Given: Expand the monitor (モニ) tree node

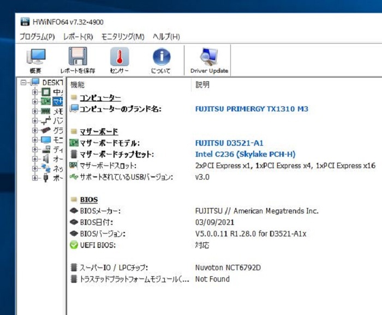Looking at the screenshot, I should click(x=35, y=140).
